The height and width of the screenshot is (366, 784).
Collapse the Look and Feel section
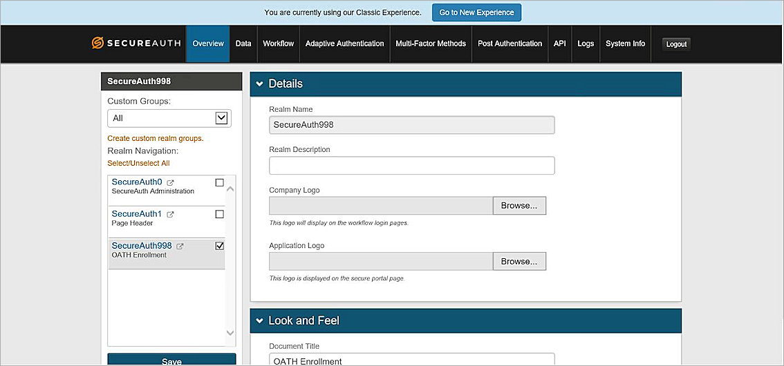(x=259, y=320)
